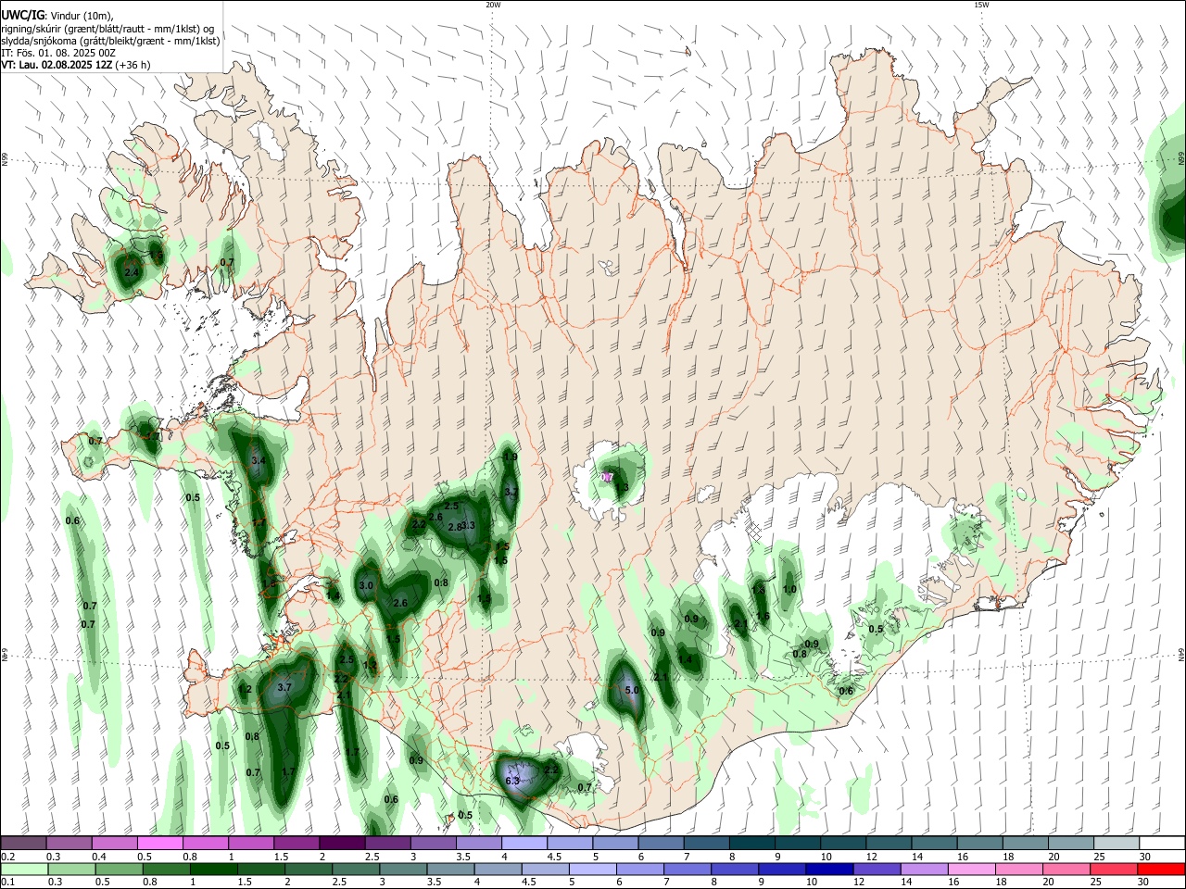The height and width of the screenshot is (889, 1186).
Task: Click the bright magenta 0.5–0.8 swatch in the snow legend
Action: 159,843
